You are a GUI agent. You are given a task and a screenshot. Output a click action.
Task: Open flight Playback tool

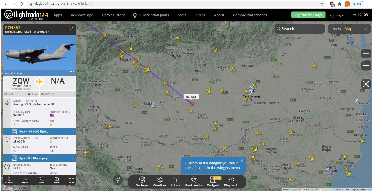231,182
